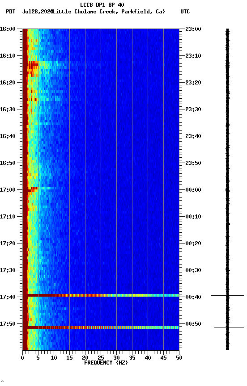Viewport: 247px width, 386px height.
Task: Click the 17:50 PDT time label
Action: click(x=8, y=324)
